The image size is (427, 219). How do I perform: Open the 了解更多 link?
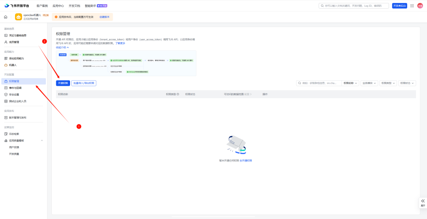point(120,43)
